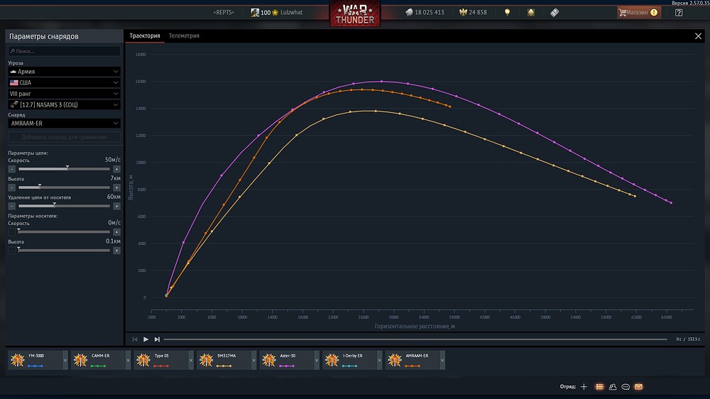Image resolution: width=710 pixels, height=399 pixels.
Task: Remove FM-3000 shell from comparison
Action: 65,361
